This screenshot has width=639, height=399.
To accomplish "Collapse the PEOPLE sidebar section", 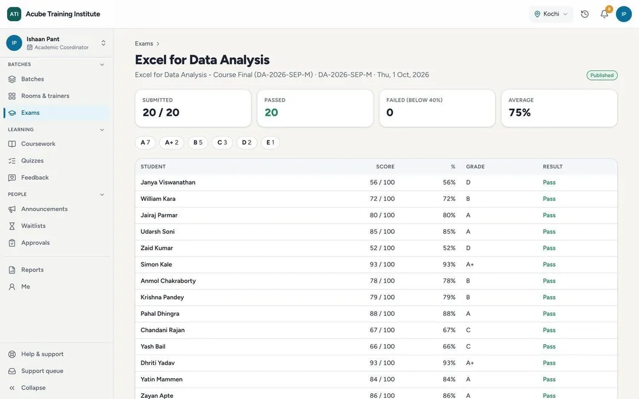I will [102, 194].
